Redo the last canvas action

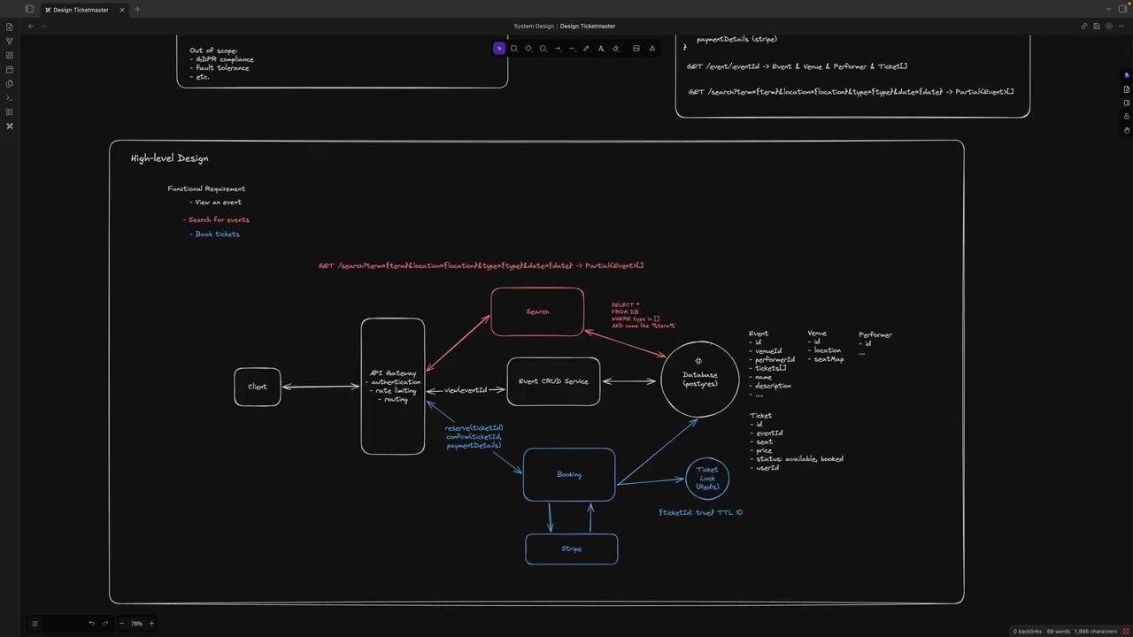(106, 624)
